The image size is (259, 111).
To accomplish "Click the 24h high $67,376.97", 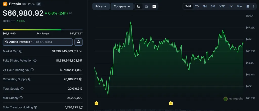I will coord(76,34).
